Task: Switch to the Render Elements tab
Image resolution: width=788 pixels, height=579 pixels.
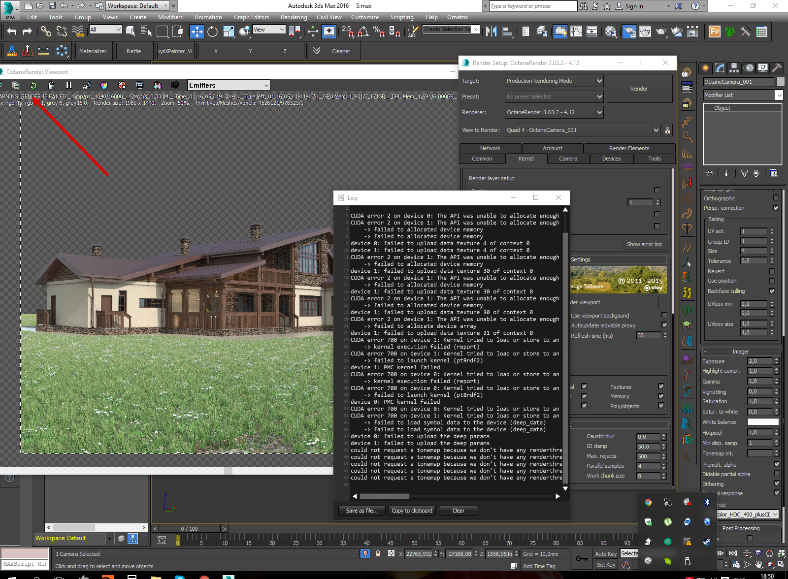Action: coord(629,148)
